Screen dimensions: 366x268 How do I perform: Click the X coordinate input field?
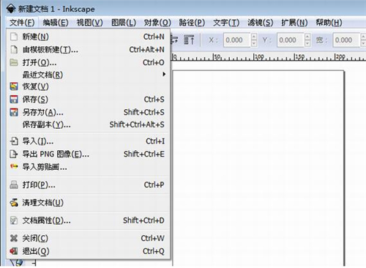237,40
